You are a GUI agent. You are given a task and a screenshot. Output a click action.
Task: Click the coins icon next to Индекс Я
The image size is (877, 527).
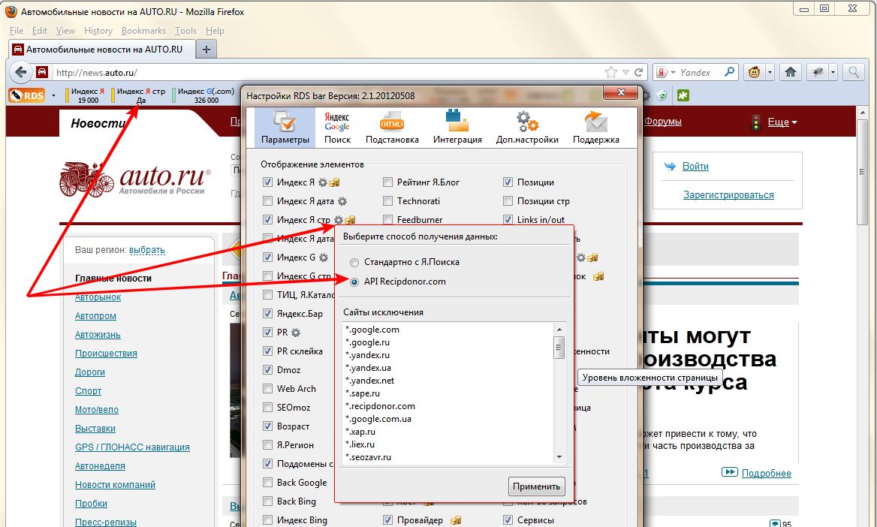tap(334, 182)
